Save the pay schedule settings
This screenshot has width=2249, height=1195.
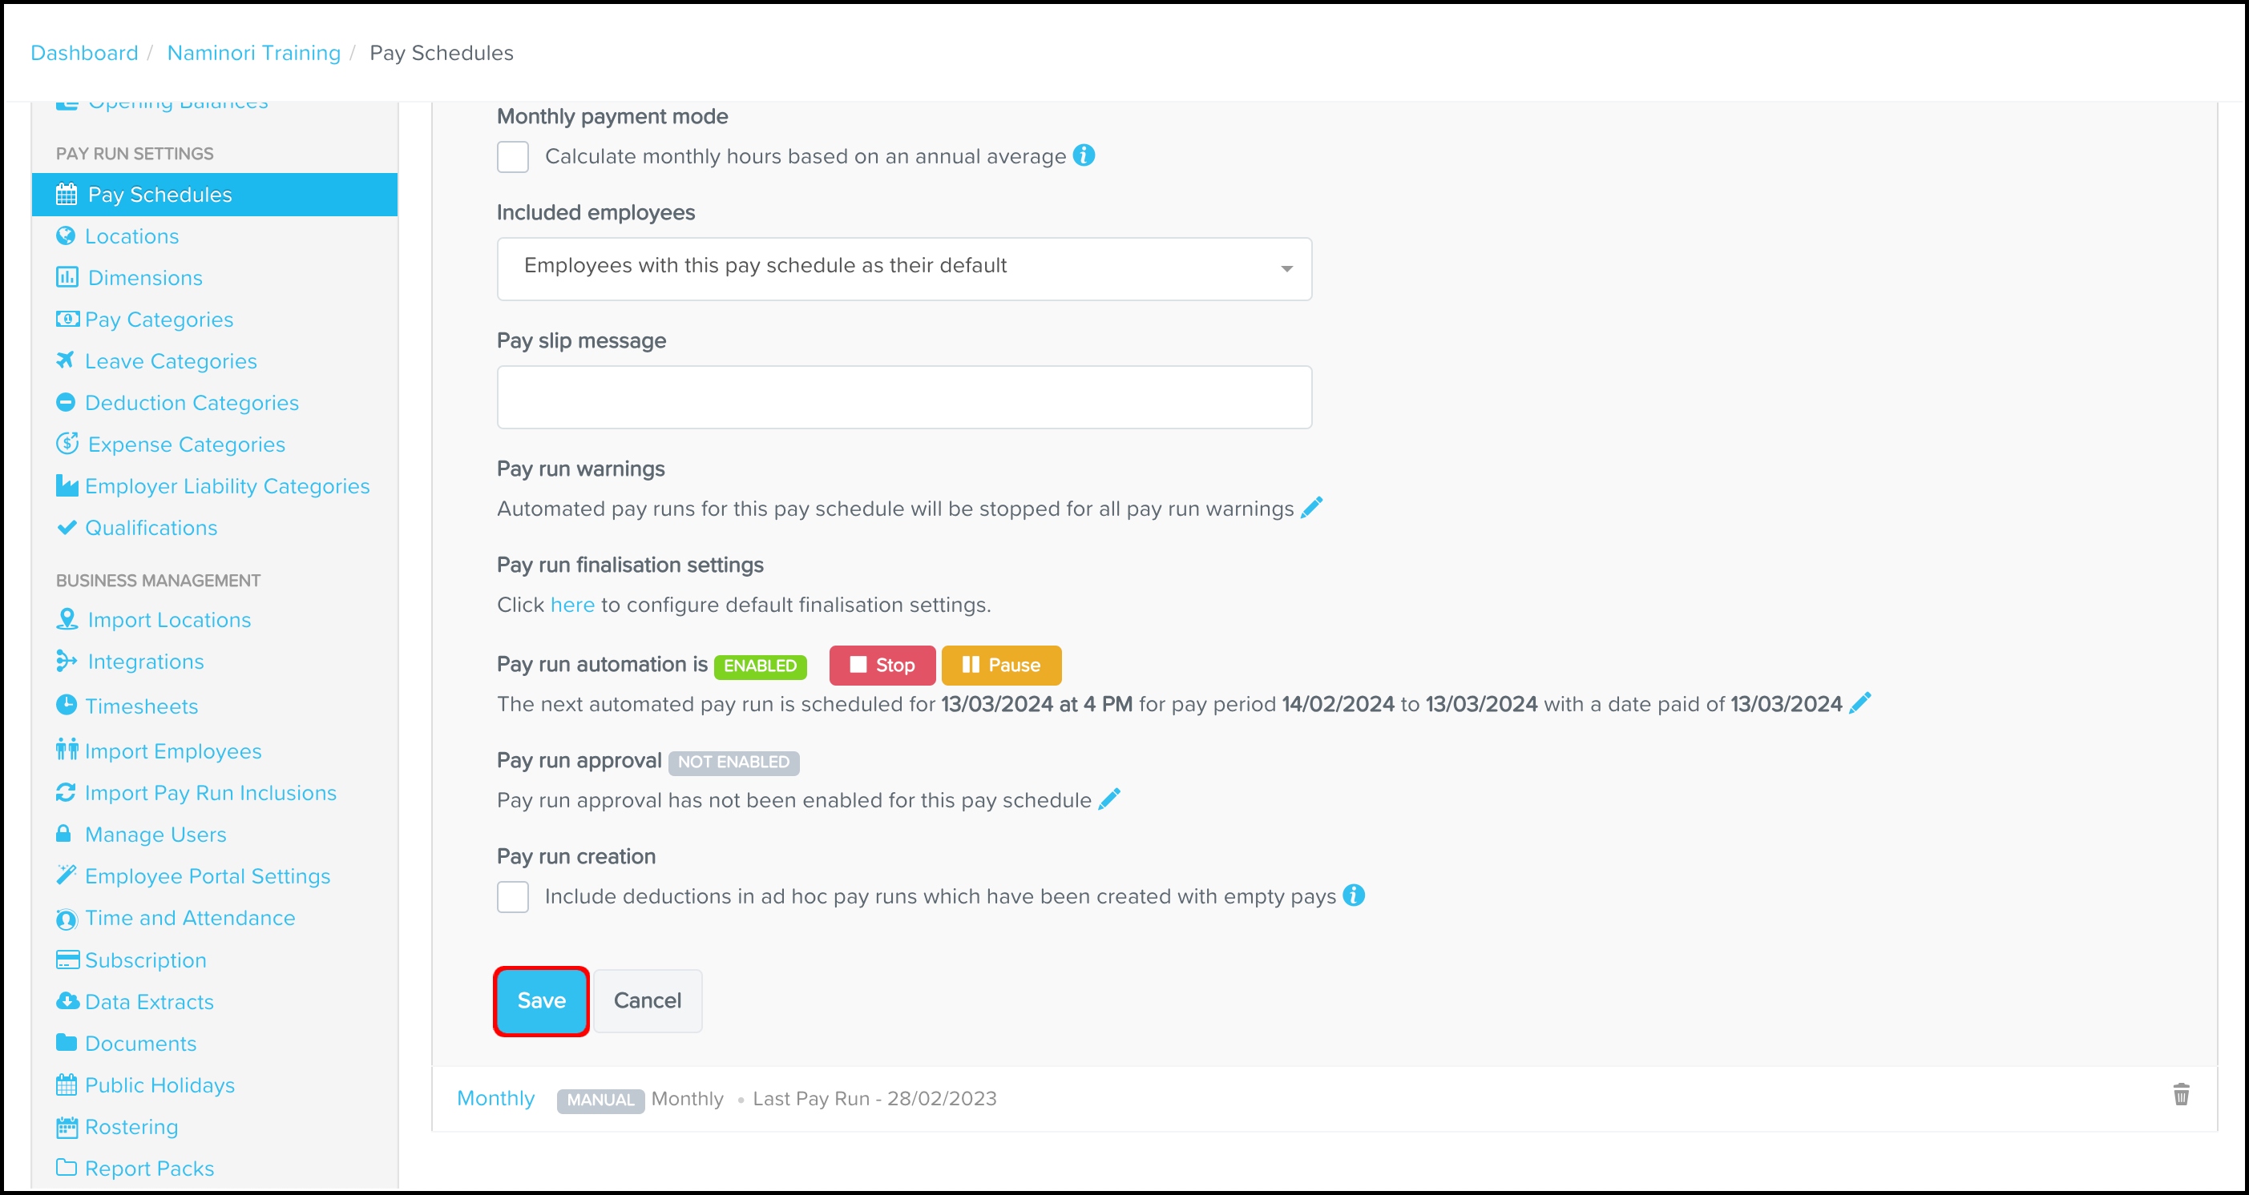click(541, 1000)
